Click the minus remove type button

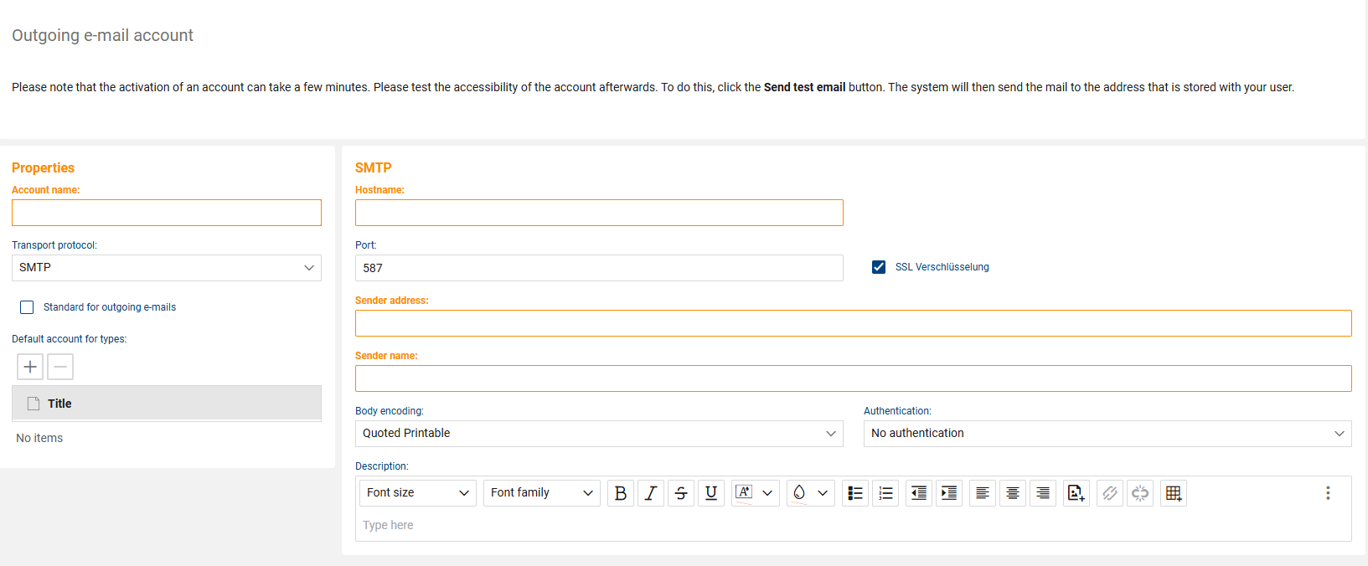point(60,367)
